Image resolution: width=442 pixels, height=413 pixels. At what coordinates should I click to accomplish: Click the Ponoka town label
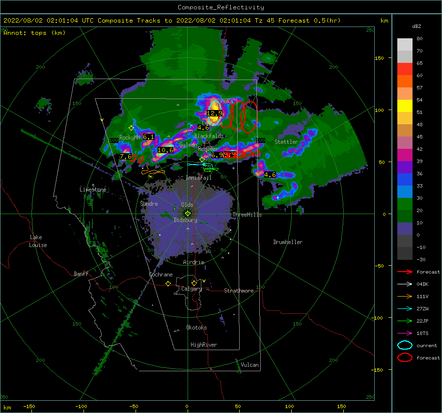point(225,101)
